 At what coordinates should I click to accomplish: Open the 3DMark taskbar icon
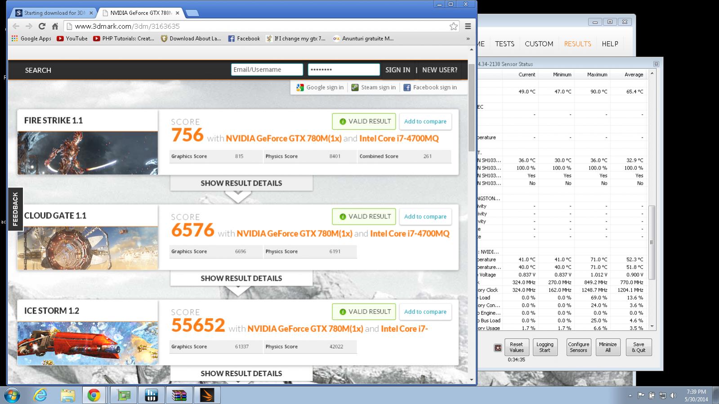pos(207,395)
